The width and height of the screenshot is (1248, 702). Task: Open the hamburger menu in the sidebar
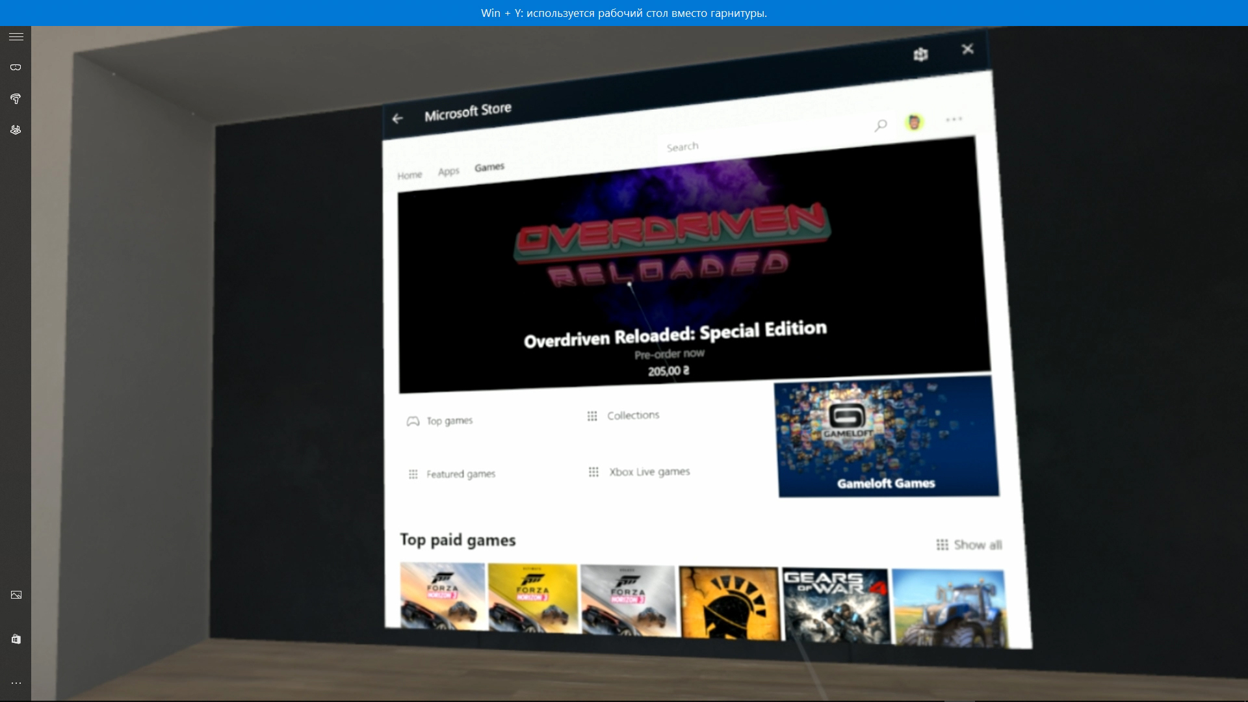tap(16, 37)
